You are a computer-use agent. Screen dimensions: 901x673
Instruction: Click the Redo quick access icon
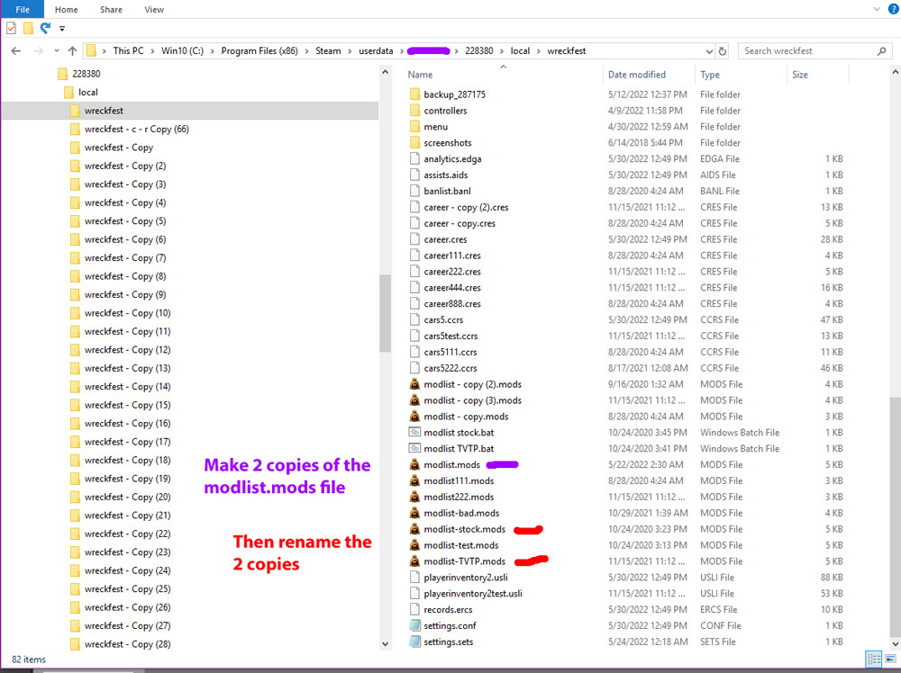tap(45, 28)
